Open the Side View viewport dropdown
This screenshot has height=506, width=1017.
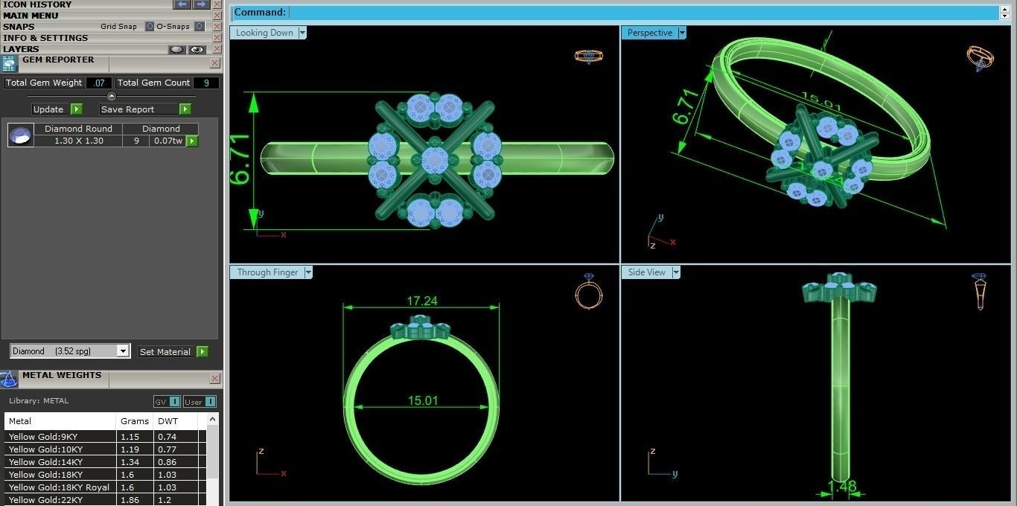[676, 272]
